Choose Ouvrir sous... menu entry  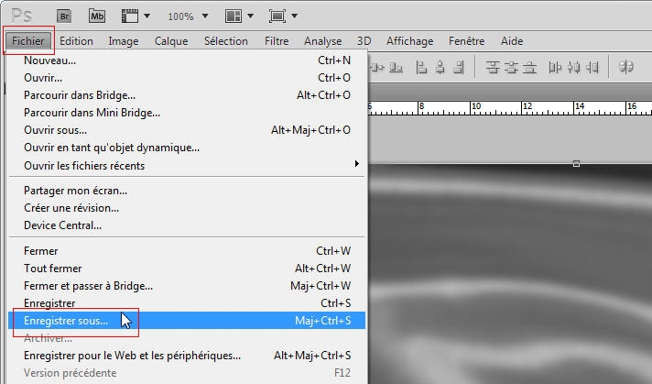187,130
